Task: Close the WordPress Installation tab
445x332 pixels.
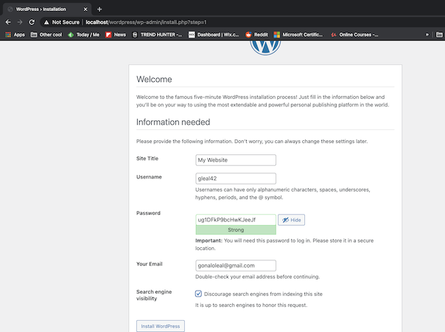Action: click(85, 9)
